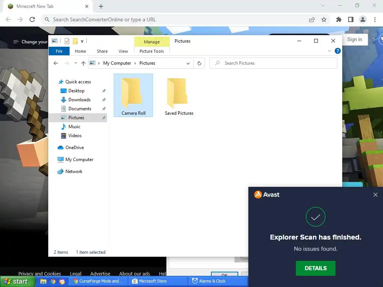Screen dimensions: 383x287
Task: Open Privacy and Cookies link
Action: (40, 274)
